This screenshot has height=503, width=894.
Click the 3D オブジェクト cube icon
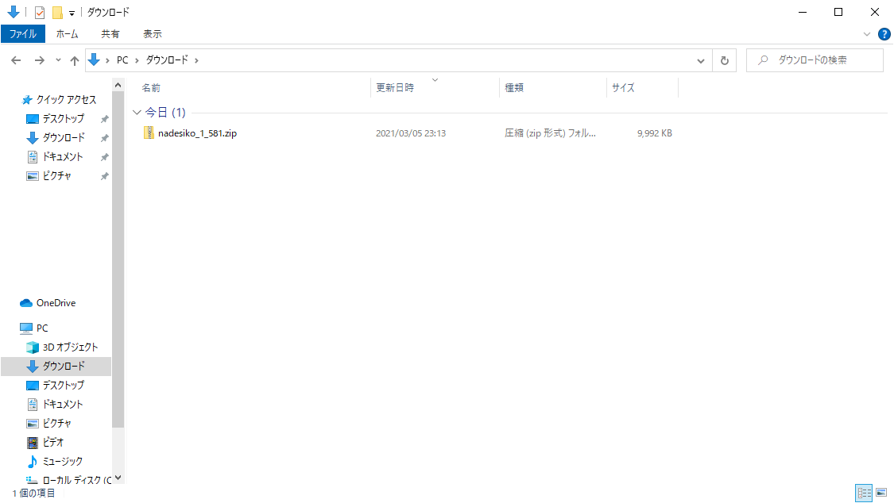tap(33, 347)
